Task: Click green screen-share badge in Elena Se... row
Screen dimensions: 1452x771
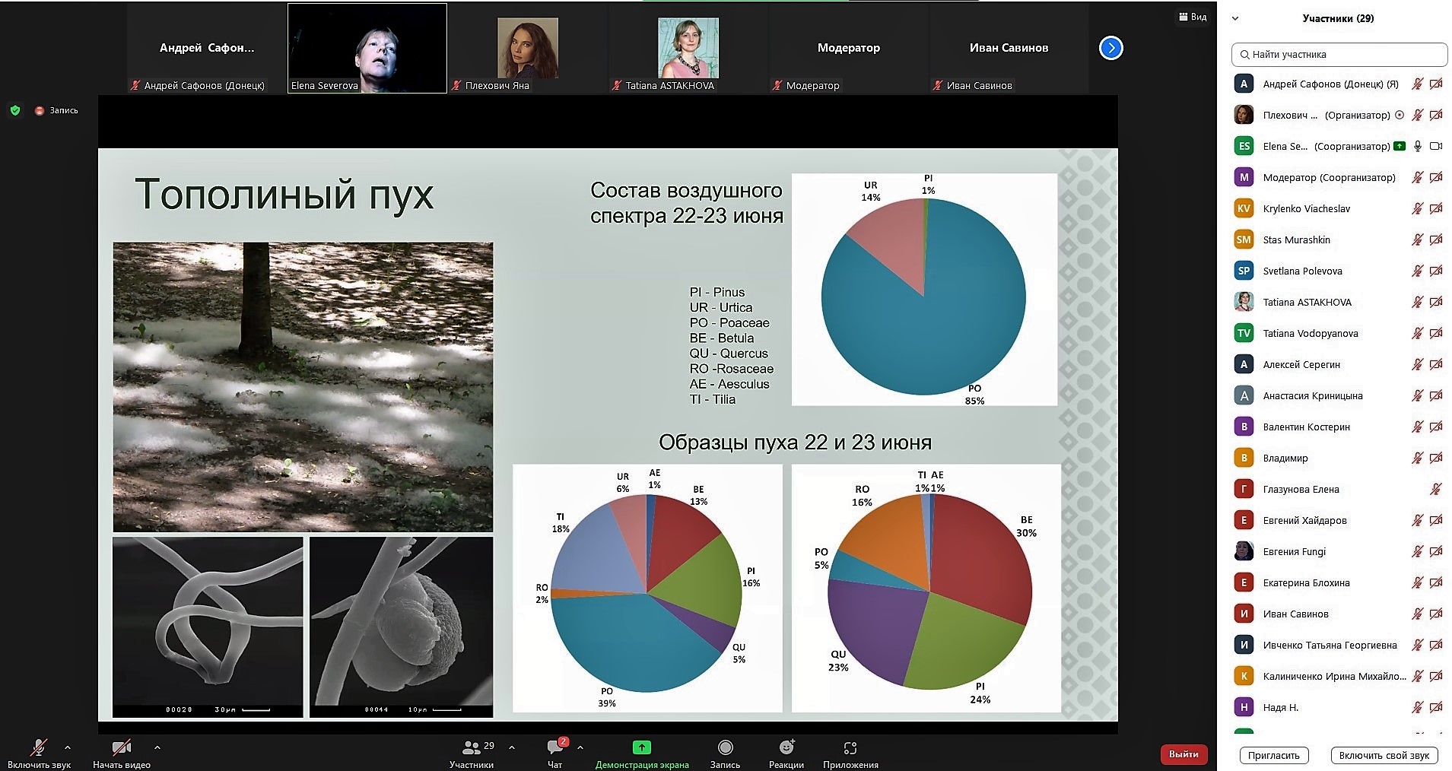Action: coord(1400,147)
